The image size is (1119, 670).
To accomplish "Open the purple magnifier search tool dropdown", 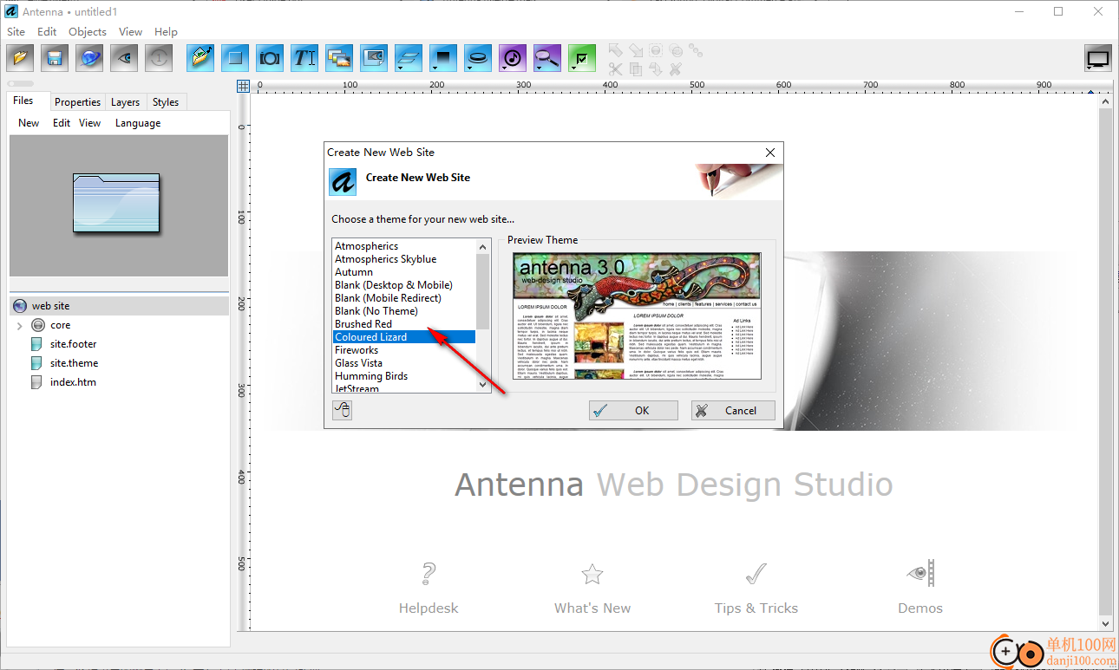I will point(547,58).
